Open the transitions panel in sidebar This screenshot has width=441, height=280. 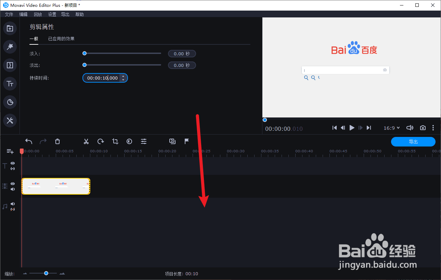pyautogui.click(x=10, y=65)
